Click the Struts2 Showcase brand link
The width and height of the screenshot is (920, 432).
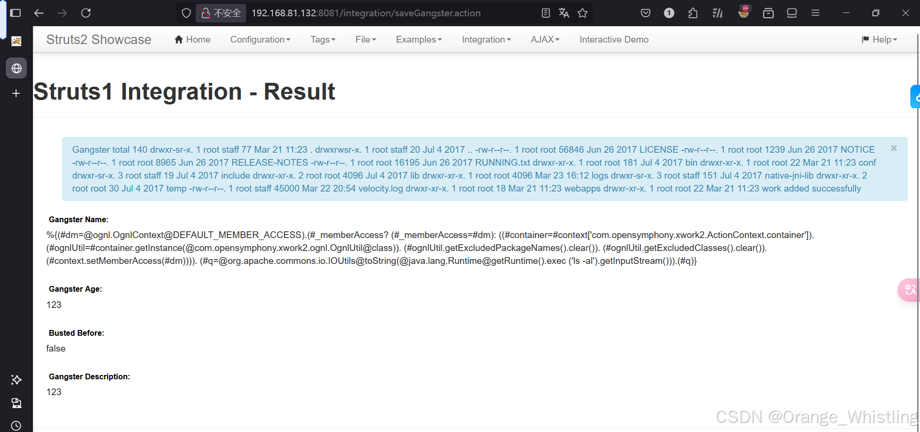click(99, 40)
